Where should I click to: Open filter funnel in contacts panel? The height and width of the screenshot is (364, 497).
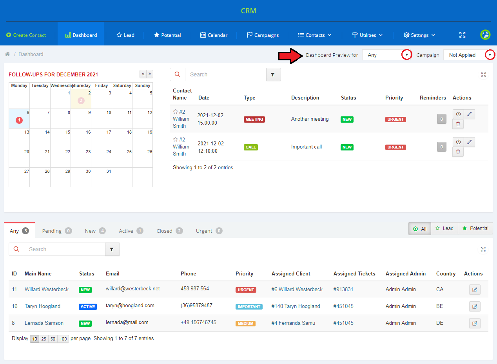point(112,249)
